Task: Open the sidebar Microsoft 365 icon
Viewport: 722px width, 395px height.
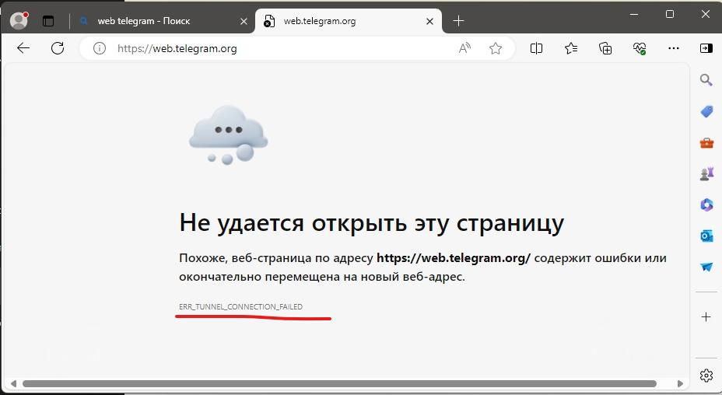Action: pos(706,204)
